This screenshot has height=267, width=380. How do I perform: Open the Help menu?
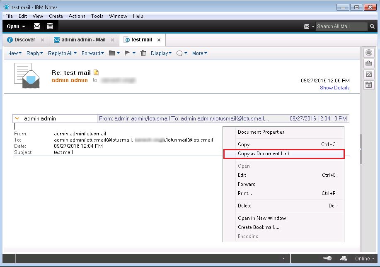[x=138, y=16]
